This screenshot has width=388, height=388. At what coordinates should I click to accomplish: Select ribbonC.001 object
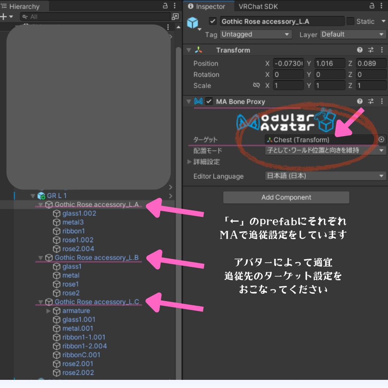point(81,355)
